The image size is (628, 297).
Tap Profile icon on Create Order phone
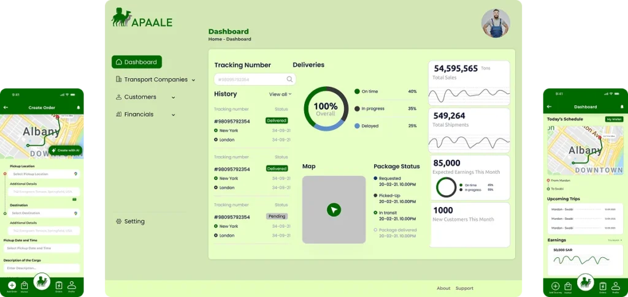[72, 285]
